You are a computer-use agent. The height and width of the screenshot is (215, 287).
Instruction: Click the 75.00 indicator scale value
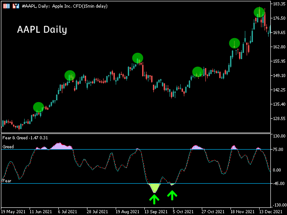278,150
